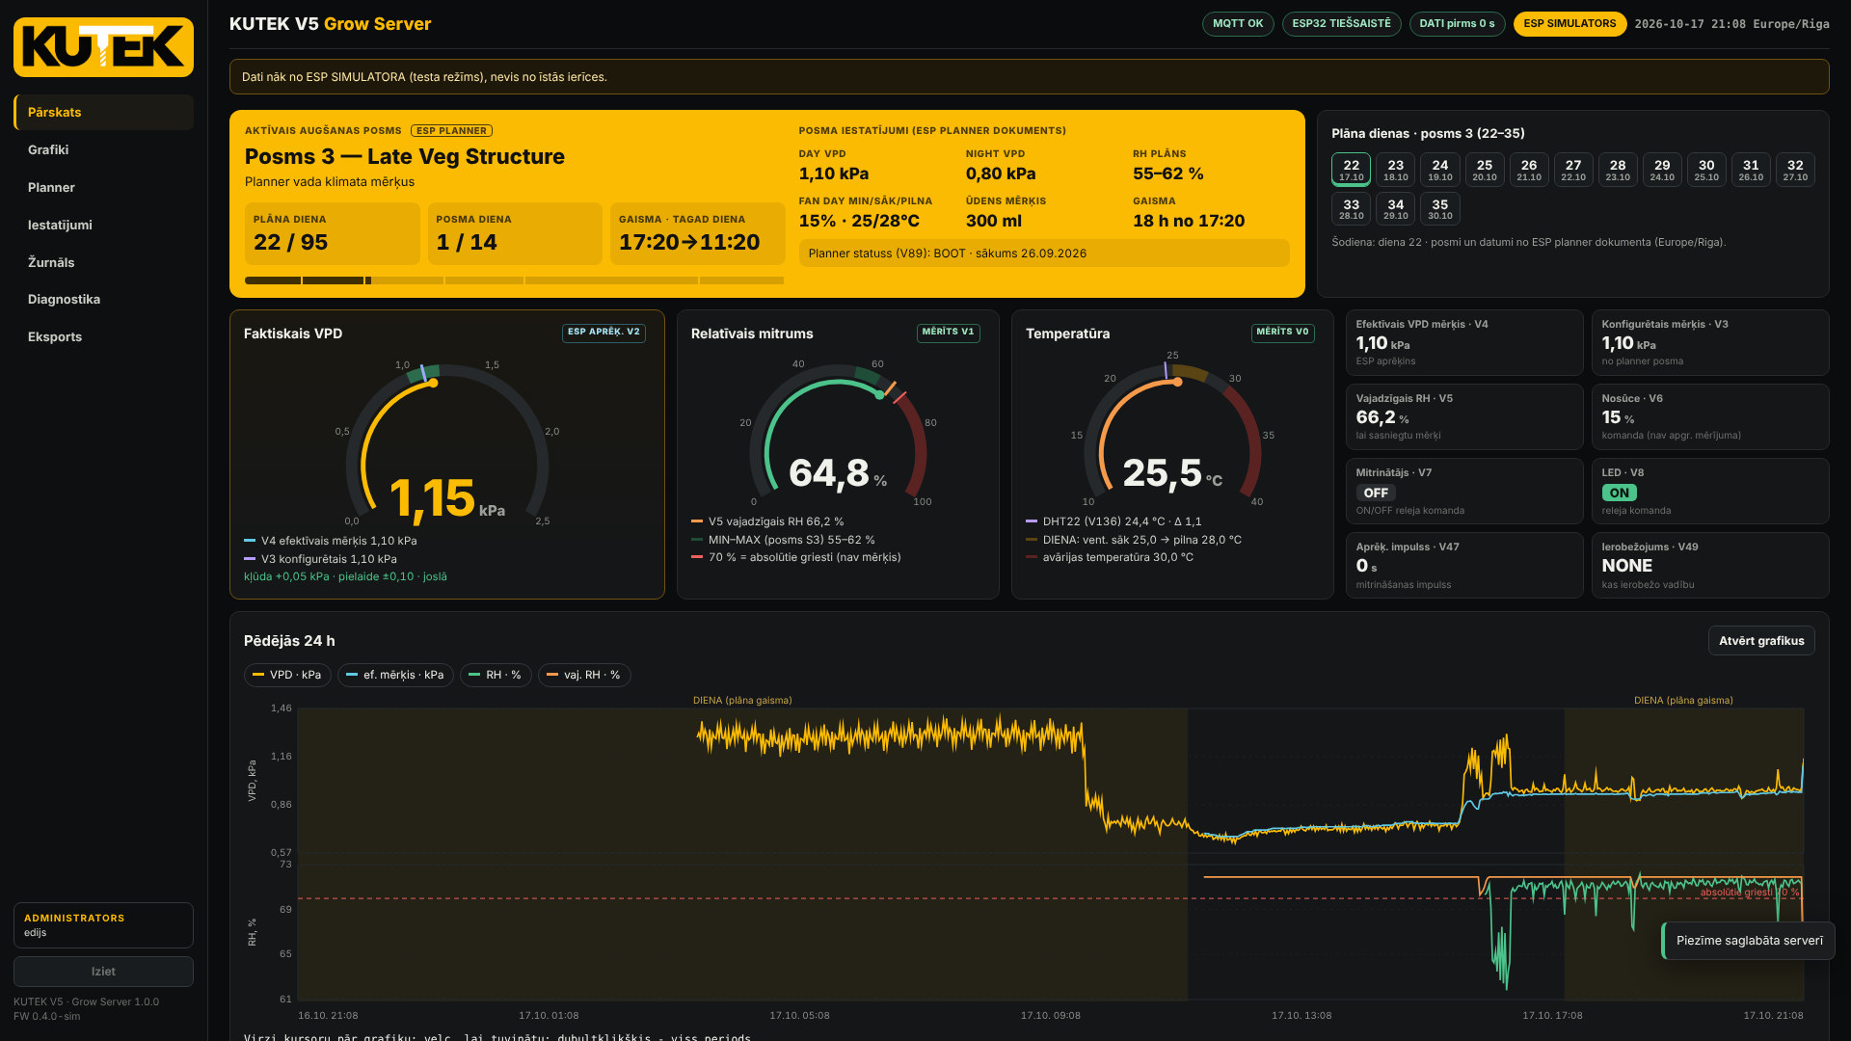The image size is (1851, 1041).
Task: Open the Planner page
Action: [x=103, y=188]
